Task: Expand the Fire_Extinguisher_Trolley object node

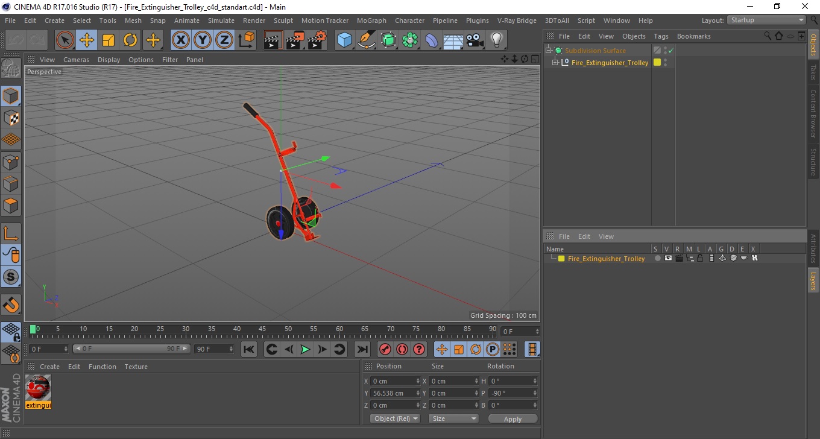Action: pyautogui.click(x=555, y=62)
